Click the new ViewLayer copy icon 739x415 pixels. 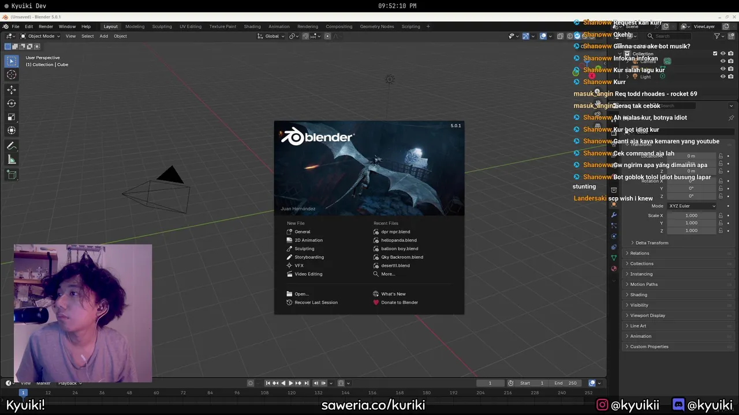(726, 27)
